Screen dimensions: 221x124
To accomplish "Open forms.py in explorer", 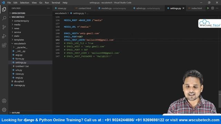I will (30, 59).
